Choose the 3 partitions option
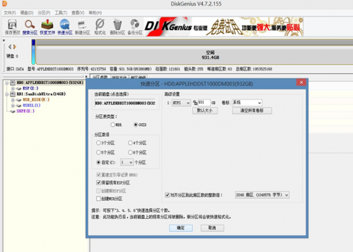The height and width of the screenshot is (252, 353). tap(98, 143)
